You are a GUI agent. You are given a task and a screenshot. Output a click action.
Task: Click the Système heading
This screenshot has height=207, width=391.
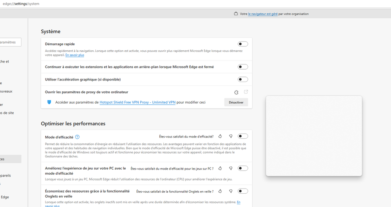tap(51, 32)
